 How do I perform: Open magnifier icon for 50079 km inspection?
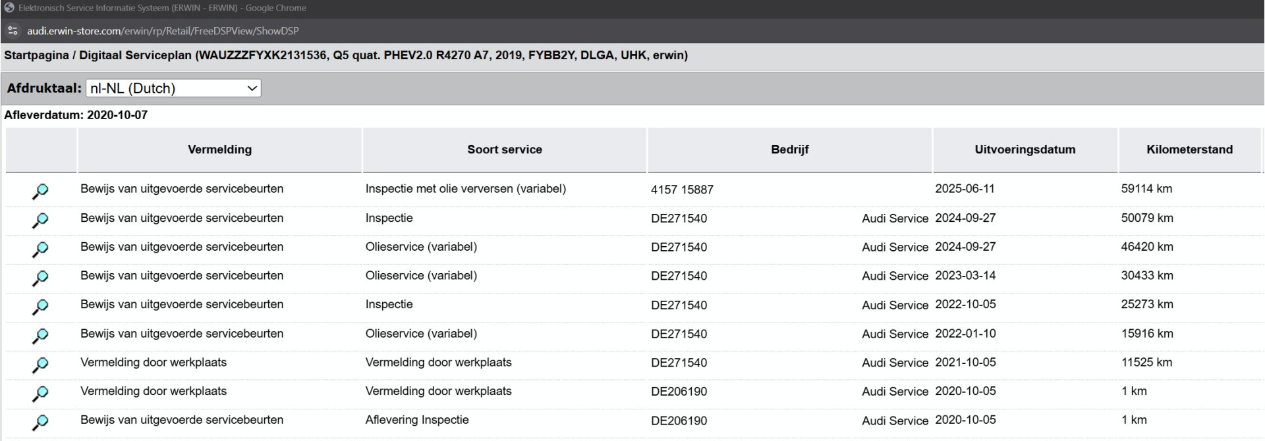[40, 220]
